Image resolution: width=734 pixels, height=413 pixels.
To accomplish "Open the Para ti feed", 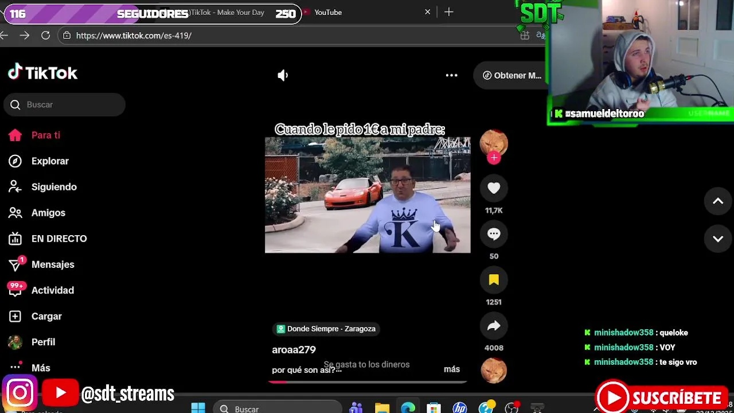I will pos(46,135).
